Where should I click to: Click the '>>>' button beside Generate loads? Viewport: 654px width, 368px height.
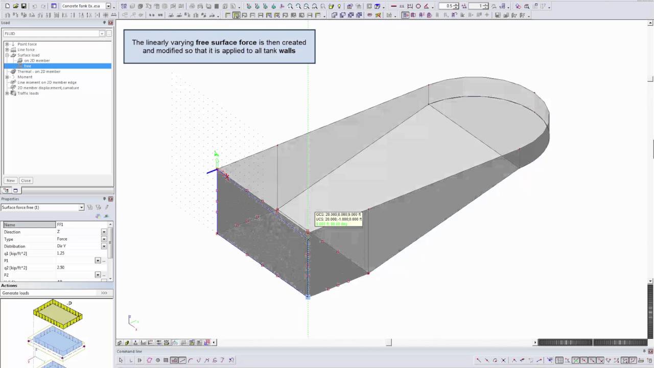point(104,293)
